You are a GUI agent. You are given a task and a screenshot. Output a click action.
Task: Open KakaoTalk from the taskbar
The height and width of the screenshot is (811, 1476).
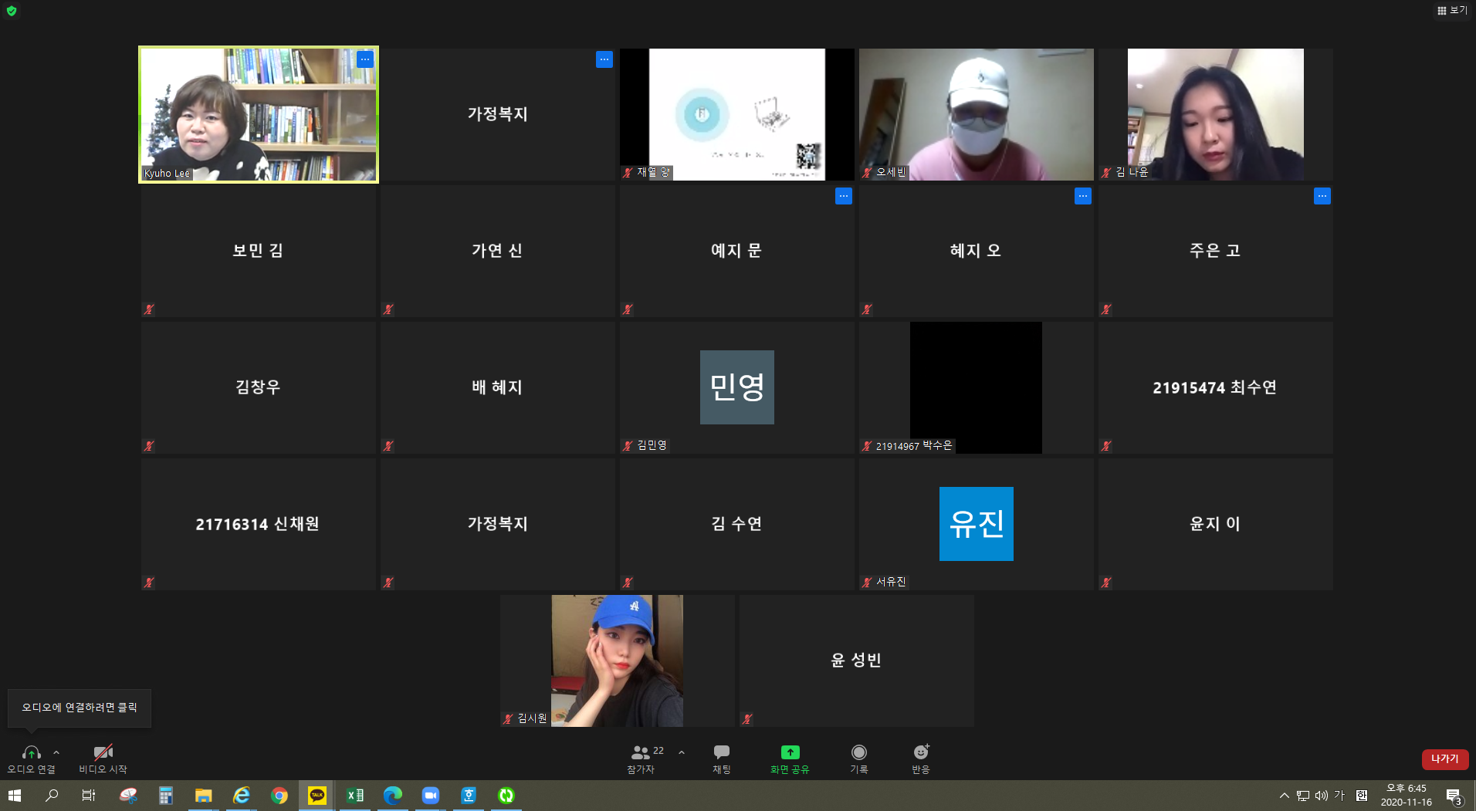(x=317, y=795)
